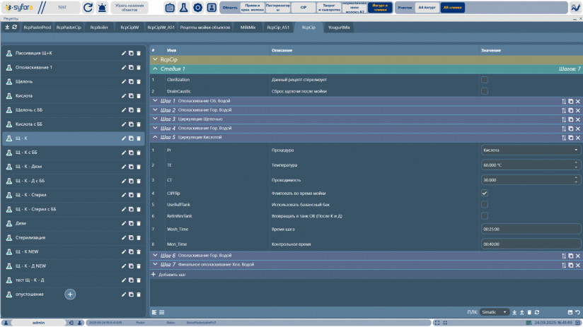The height and width of the screenshot is (327, 583).
Task: Click the round plus button to add recipe
Action: 70,293
